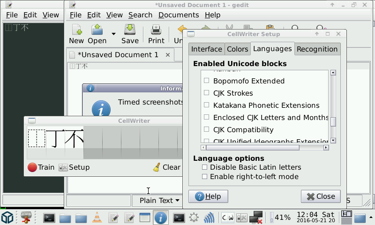Click the Save icon in gedit toolbar
This screenshot has width=375, height=225.
pos(130,34)
